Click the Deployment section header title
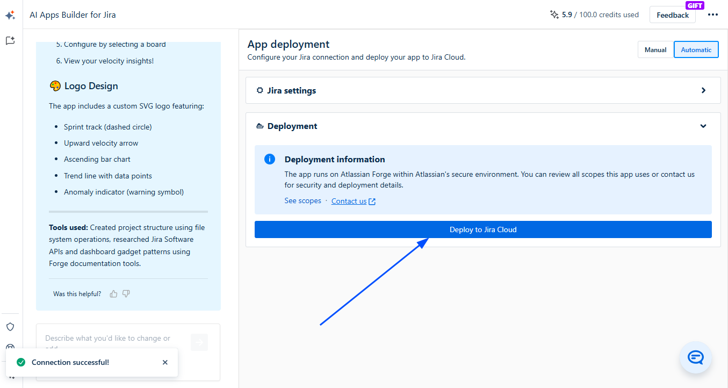The width and height of the screenshot is (728, 388). point(292,126)
